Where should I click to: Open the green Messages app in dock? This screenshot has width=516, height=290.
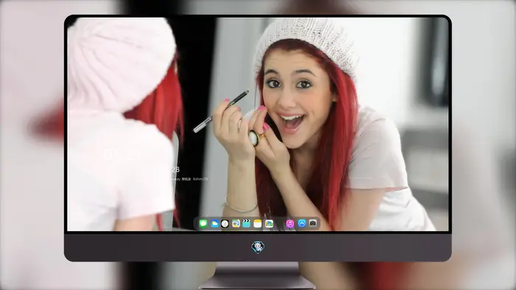(203, 224)
